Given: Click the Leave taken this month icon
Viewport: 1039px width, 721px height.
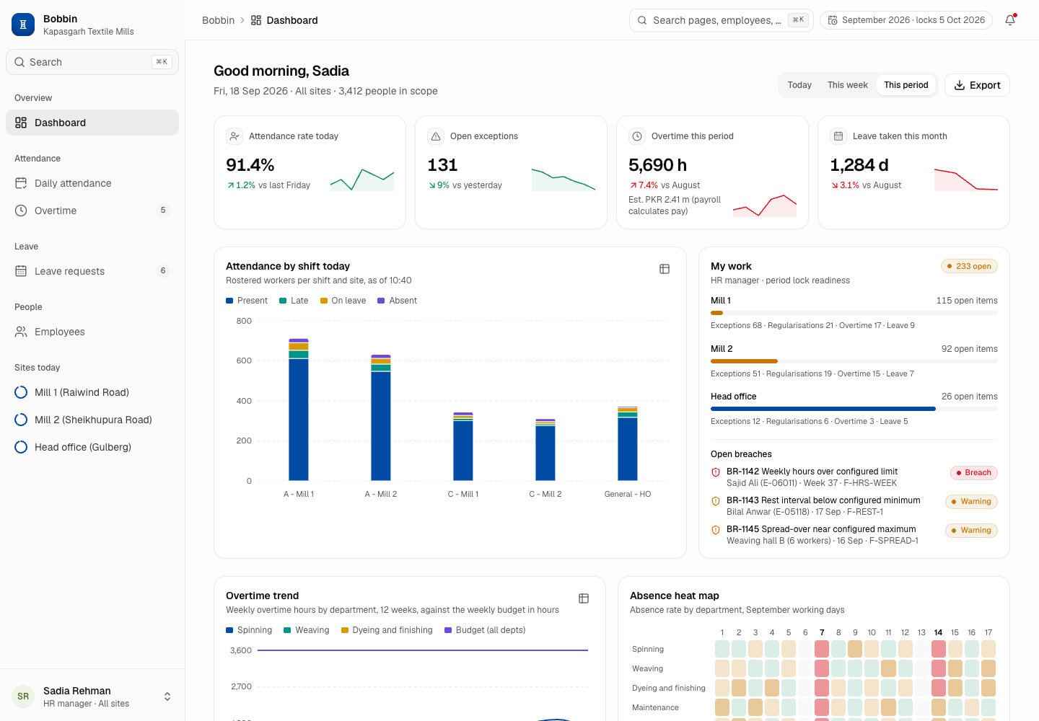Looking at the screenshot, I should pyautogui.click(x=838, y=136).
